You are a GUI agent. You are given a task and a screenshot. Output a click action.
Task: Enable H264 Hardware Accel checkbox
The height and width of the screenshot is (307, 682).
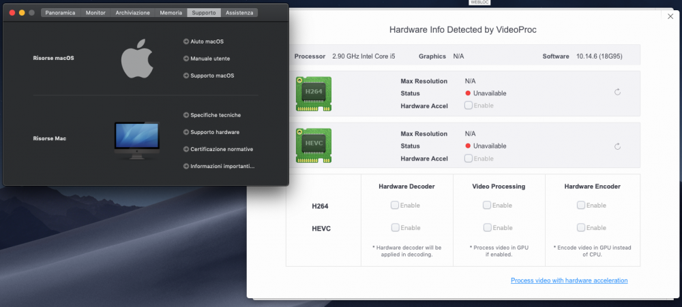pyautogui.click(x=469, y=105)
